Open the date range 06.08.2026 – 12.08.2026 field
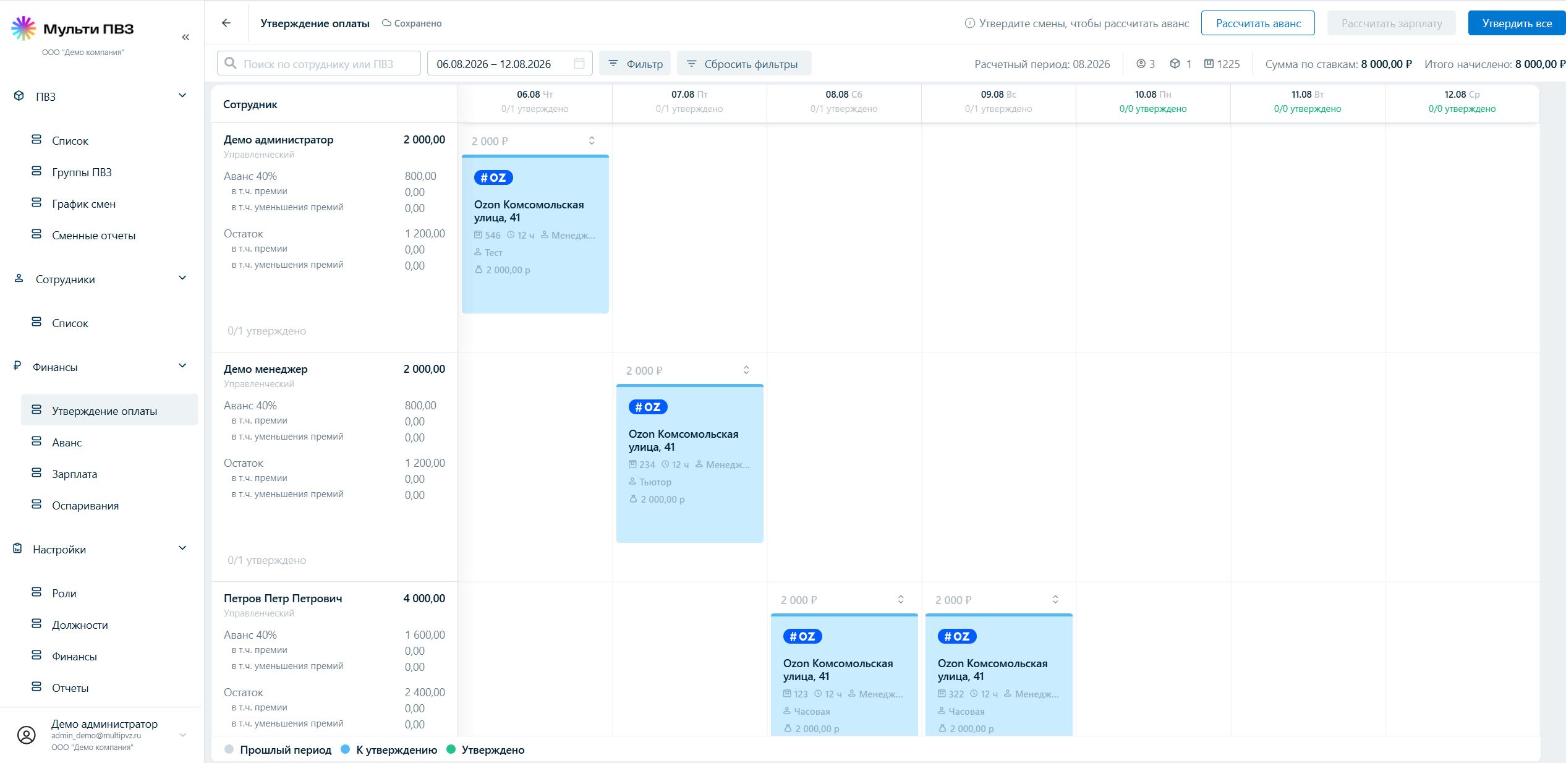Image resolution: width=1566 pixels, height=763 pixels. click(x=510, y=63)
